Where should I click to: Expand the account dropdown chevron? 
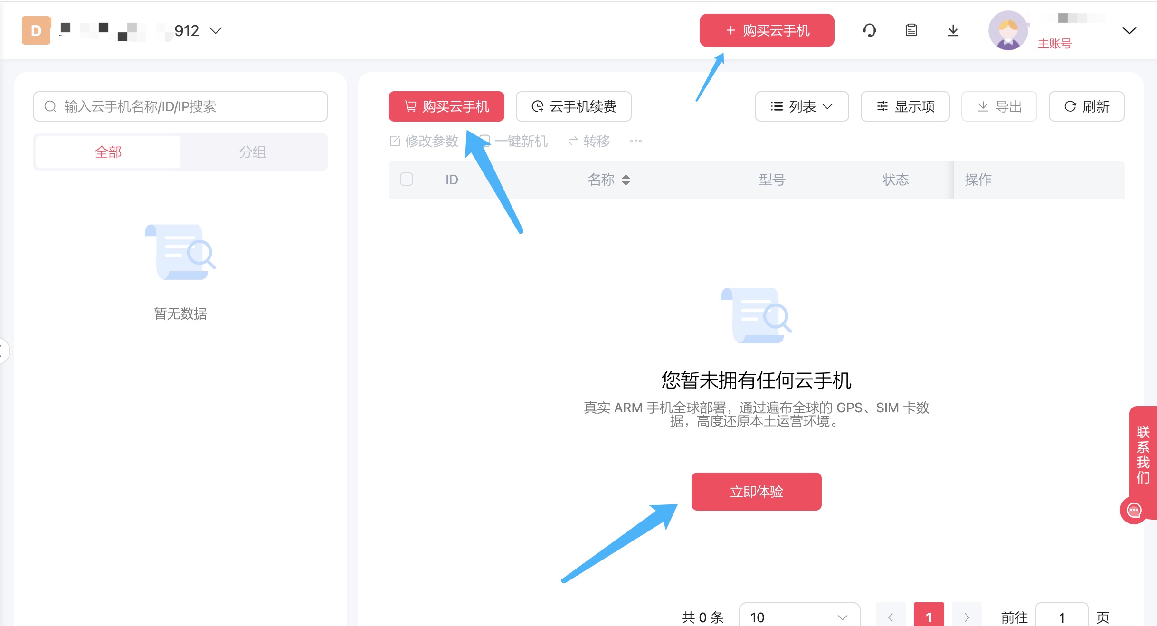click(x=1129, y=31)
